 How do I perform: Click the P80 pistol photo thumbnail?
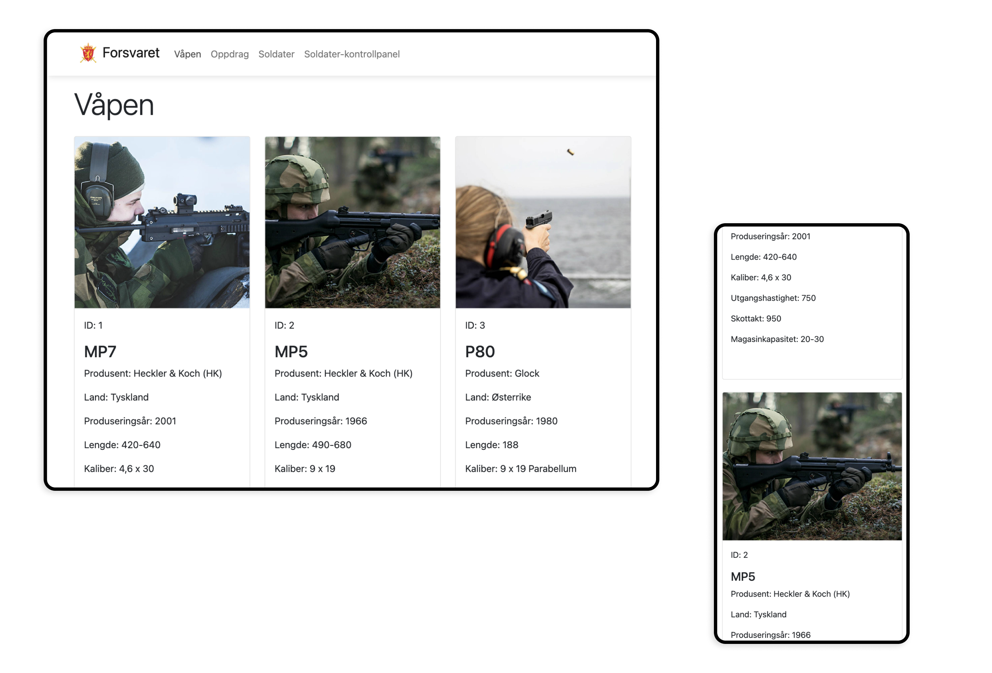[x=543, y=222]
